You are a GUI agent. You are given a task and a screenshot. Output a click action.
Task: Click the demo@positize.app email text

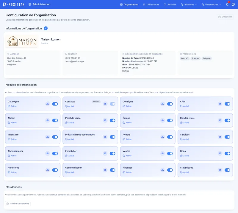(74, 61)
